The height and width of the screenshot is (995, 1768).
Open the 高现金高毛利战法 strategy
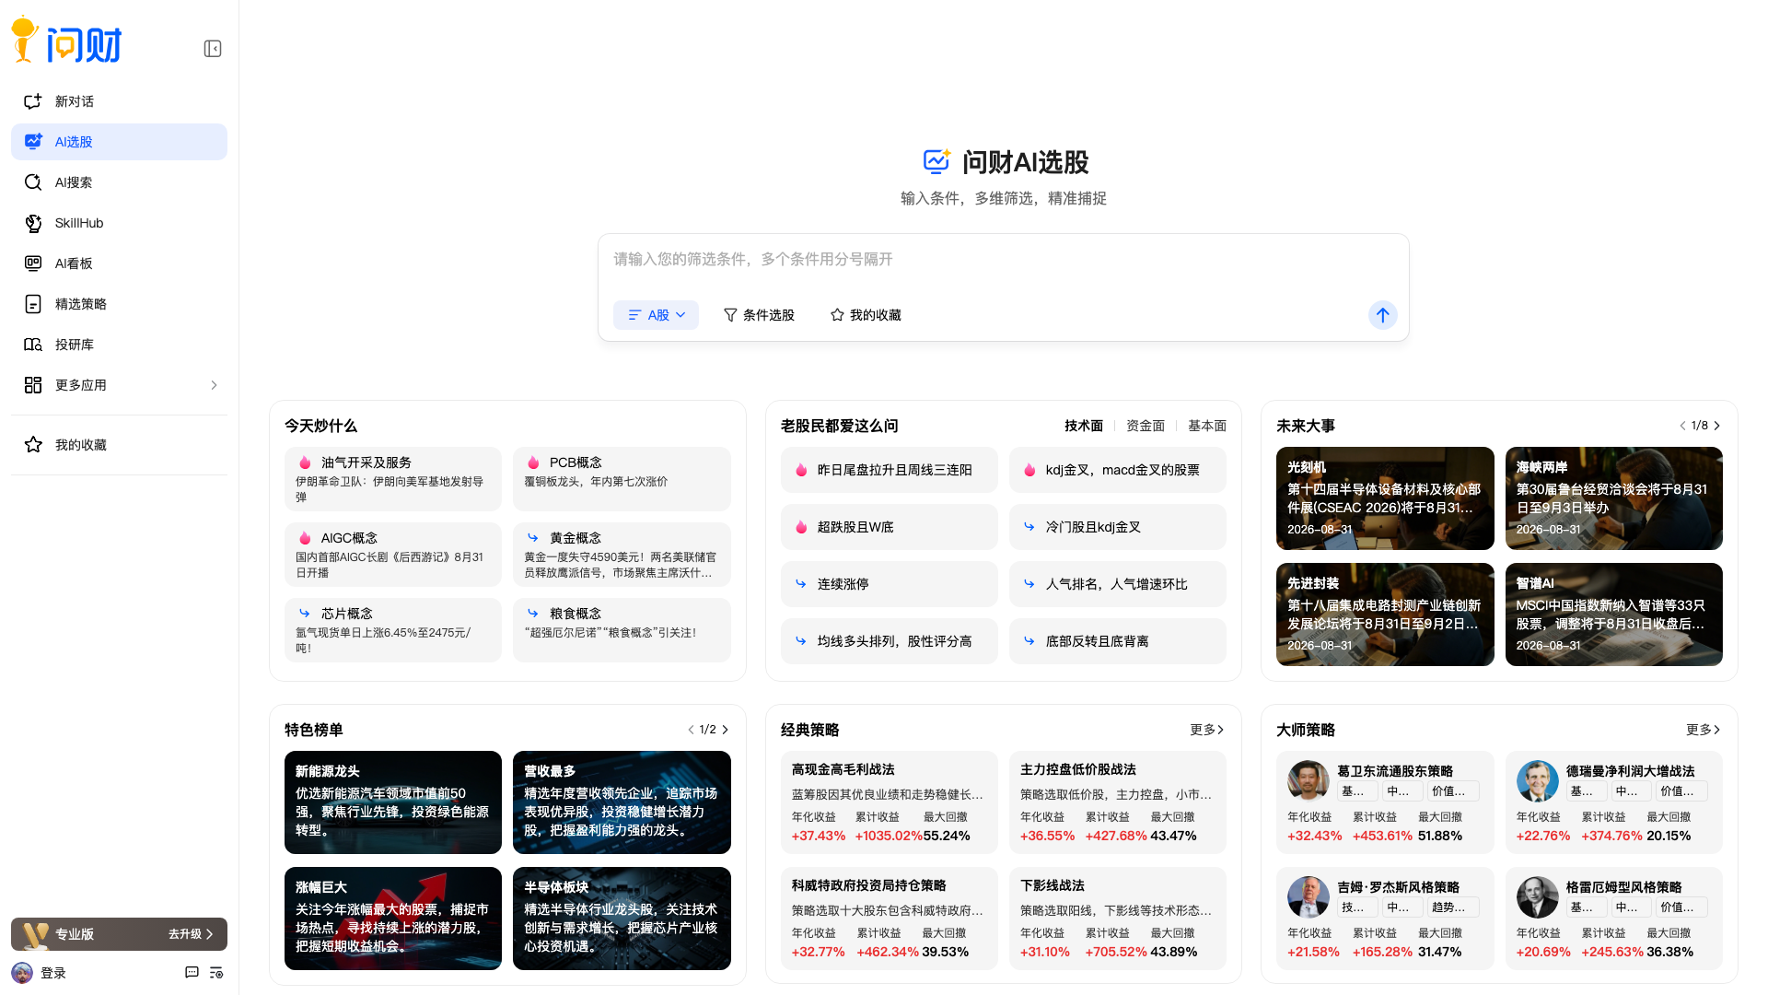[889, 802]
